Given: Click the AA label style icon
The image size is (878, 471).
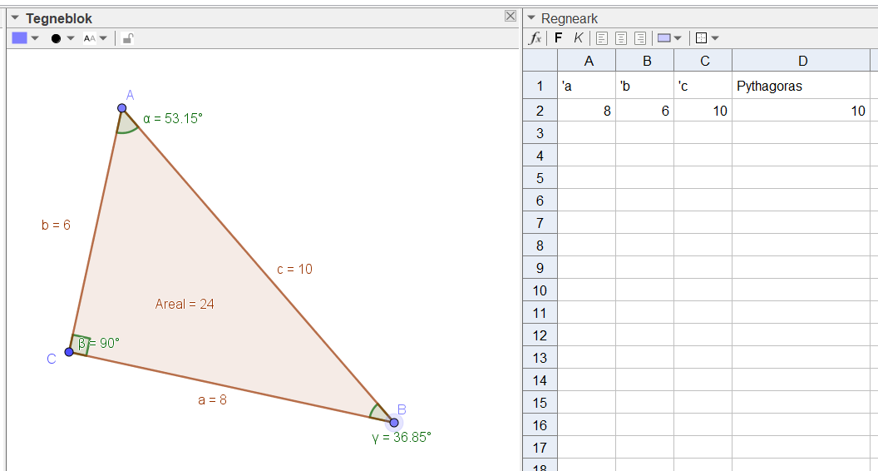Looking at the screenshot, I should [89, 38].
